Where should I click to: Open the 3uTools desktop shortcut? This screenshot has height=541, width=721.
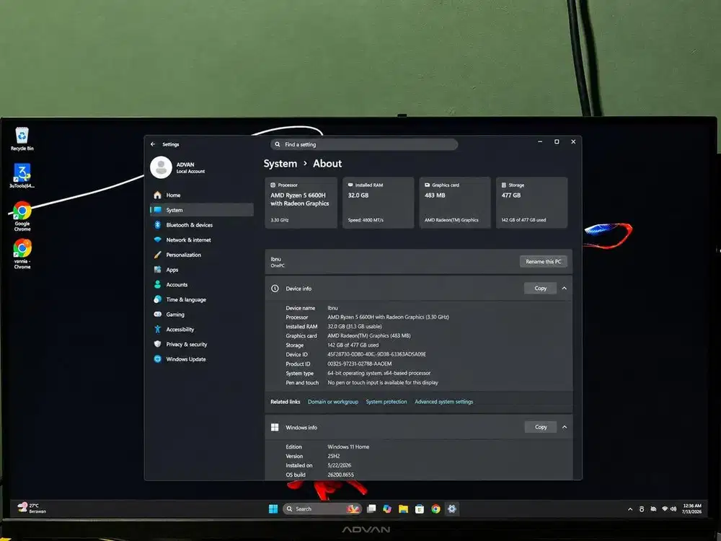tap(22, 176)
